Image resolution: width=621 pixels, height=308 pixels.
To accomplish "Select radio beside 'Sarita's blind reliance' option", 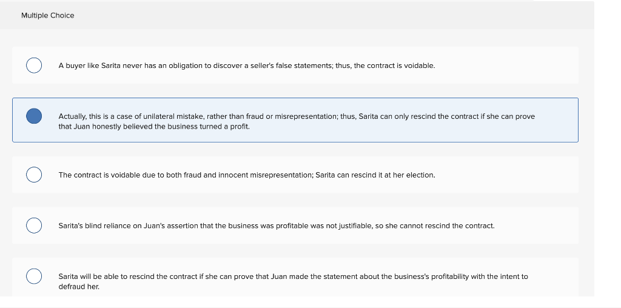I will click(x=34, y=226).
